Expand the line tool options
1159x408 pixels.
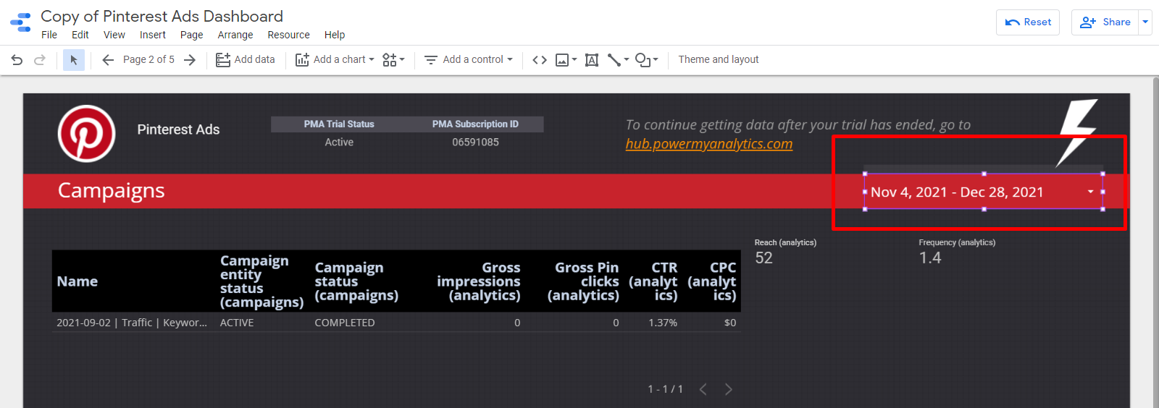point(618,60)
